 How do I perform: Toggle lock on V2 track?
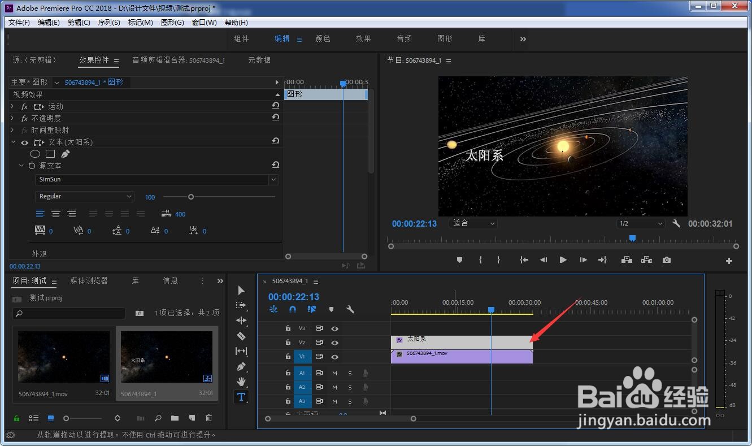[288, 343]
